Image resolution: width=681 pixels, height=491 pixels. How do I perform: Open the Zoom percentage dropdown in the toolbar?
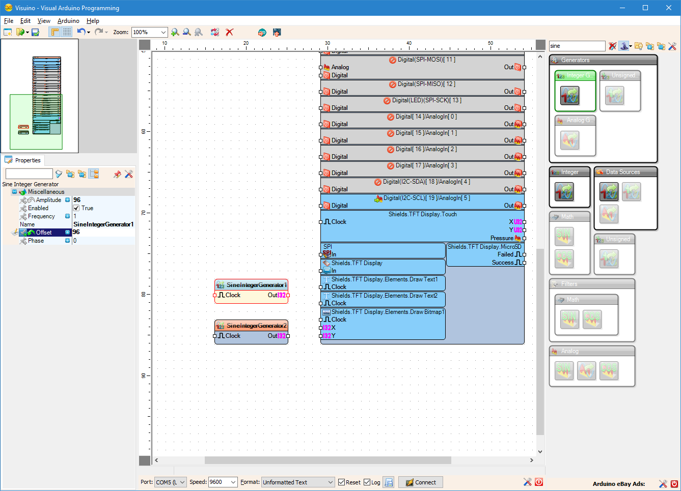click(x=164, y=32)
